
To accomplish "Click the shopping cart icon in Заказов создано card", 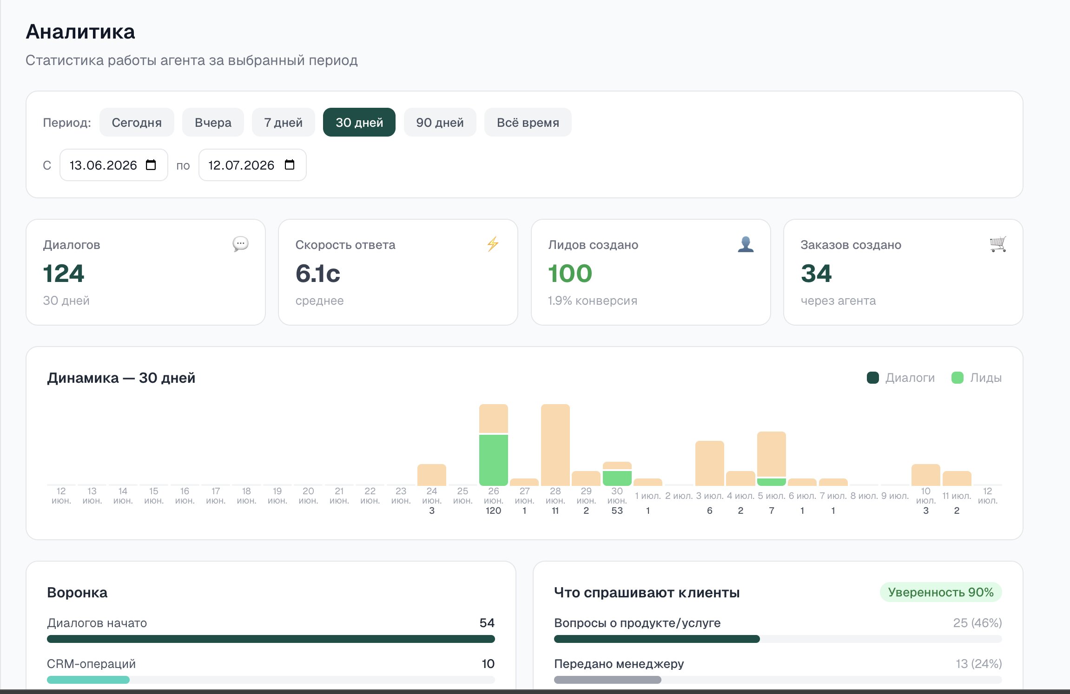I will [x=998, y=244].
